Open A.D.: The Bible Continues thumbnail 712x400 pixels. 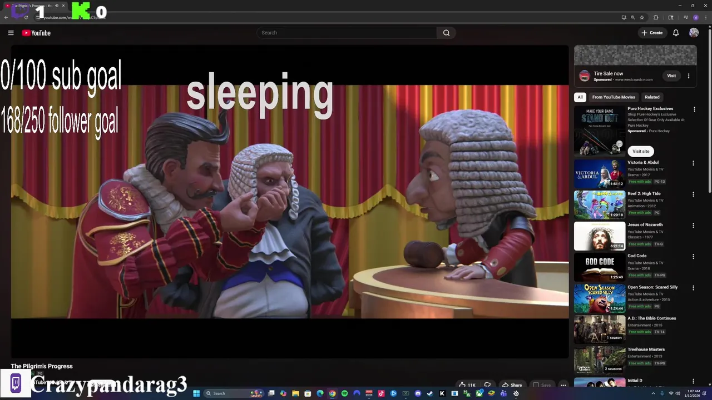point(600,329)
